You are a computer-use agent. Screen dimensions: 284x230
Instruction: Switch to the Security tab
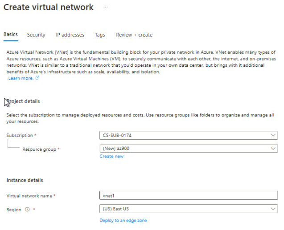click(36, 35)
